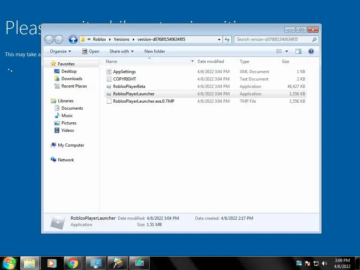Select My Computer in navigation pane
The width and height of the screenshot is (360, 270).
coord(71,145)
